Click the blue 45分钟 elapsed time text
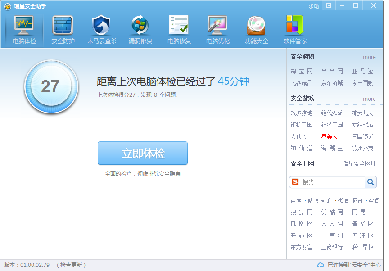This screenshot has width=389, height=271. click(234, 81)
